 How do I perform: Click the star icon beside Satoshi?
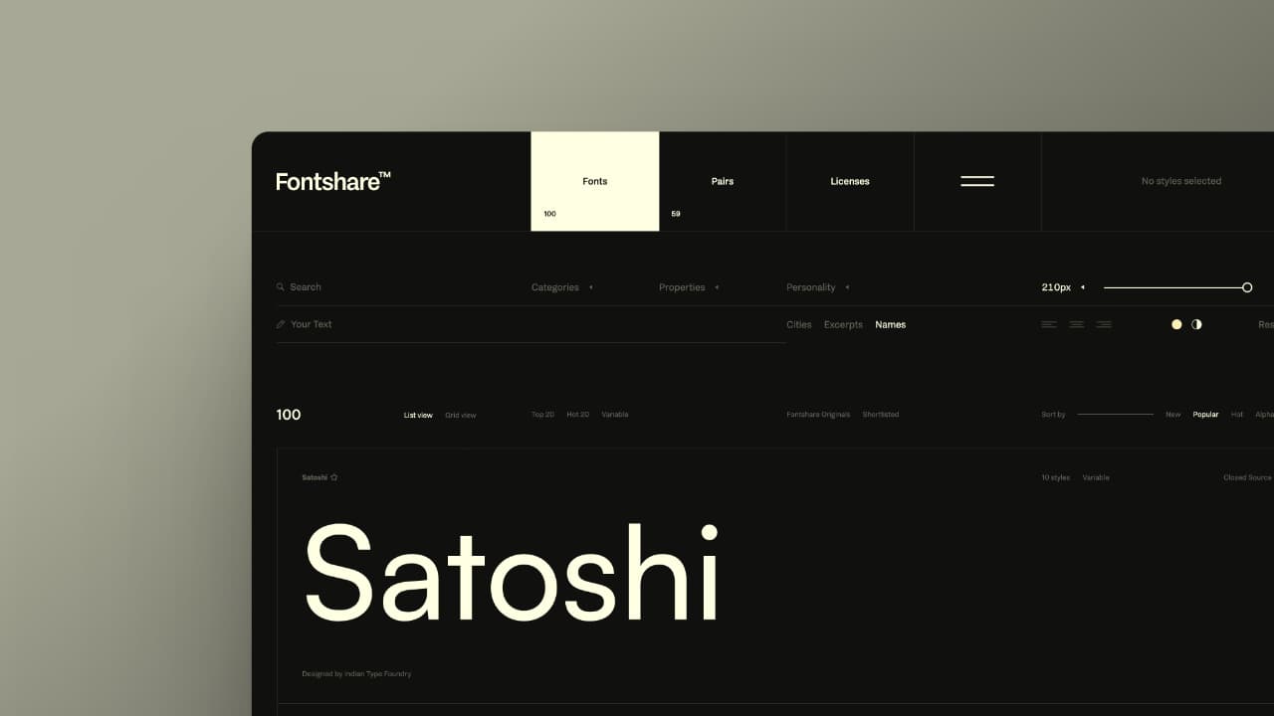point(334,477)
